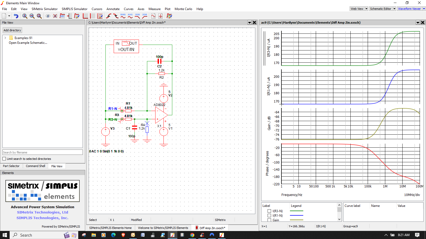This screenshot has height=239, width=426.
Task: Expand the Examples-91 tree node
Action: [5, 38]
